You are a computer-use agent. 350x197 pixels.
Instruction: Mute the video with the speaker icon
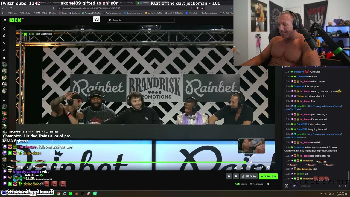[x=28, y=167]
